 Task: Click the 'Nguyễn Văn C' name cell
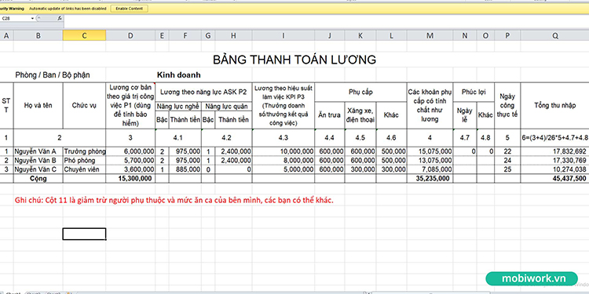pyautogui.click(x=38, y=169)
